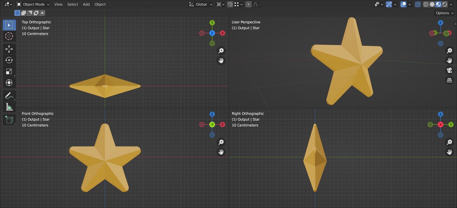Click pan hand in User Perspective view
The width and height of the screenshot is (457, 208).
tap(449, 61)
